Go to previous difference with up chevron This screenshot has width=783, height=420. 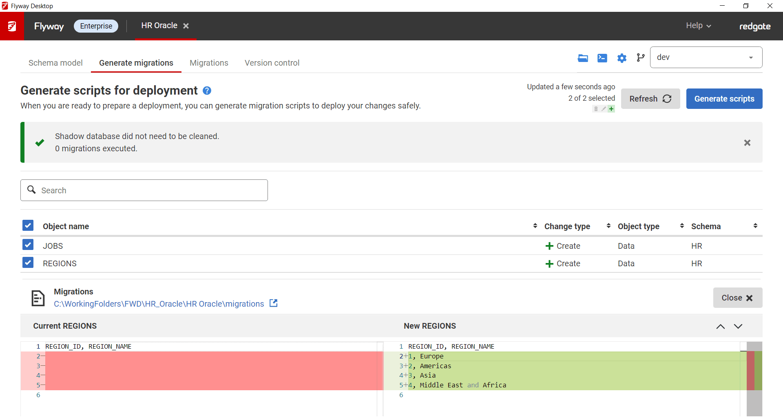721,326
